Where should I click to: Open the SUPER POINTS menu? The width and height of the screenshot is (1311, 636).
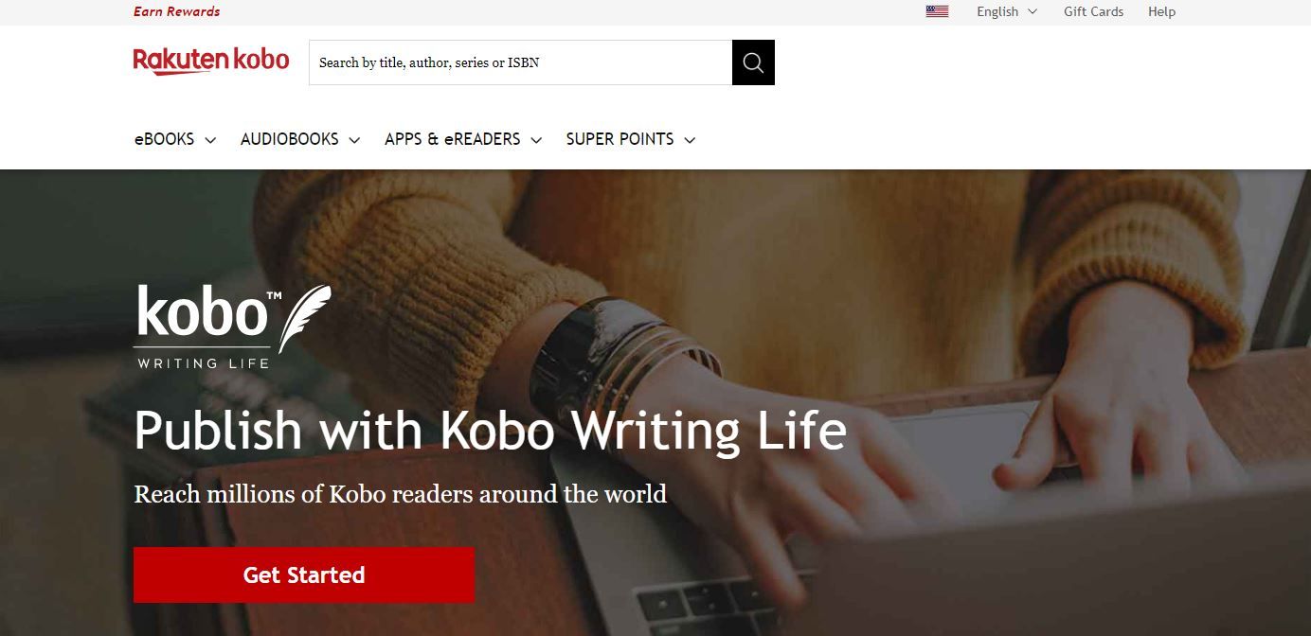coord(631,139)
